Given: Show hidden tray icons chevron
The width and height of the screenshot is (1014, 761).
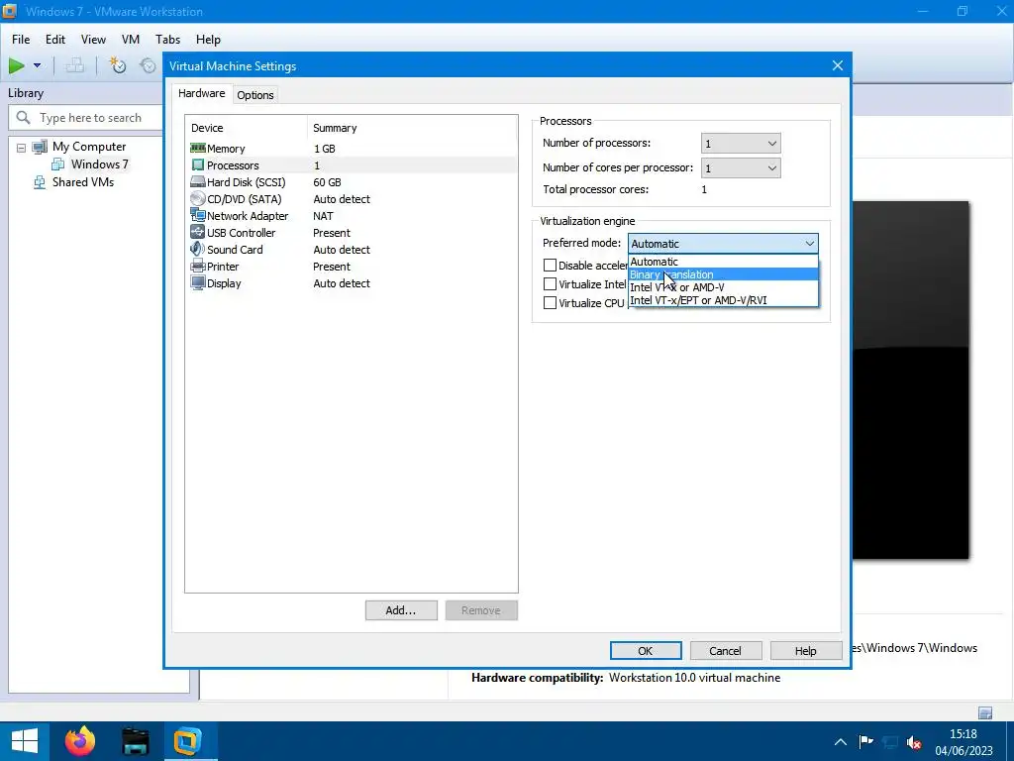Looking at the screenshot, I should tap(841, 742).
